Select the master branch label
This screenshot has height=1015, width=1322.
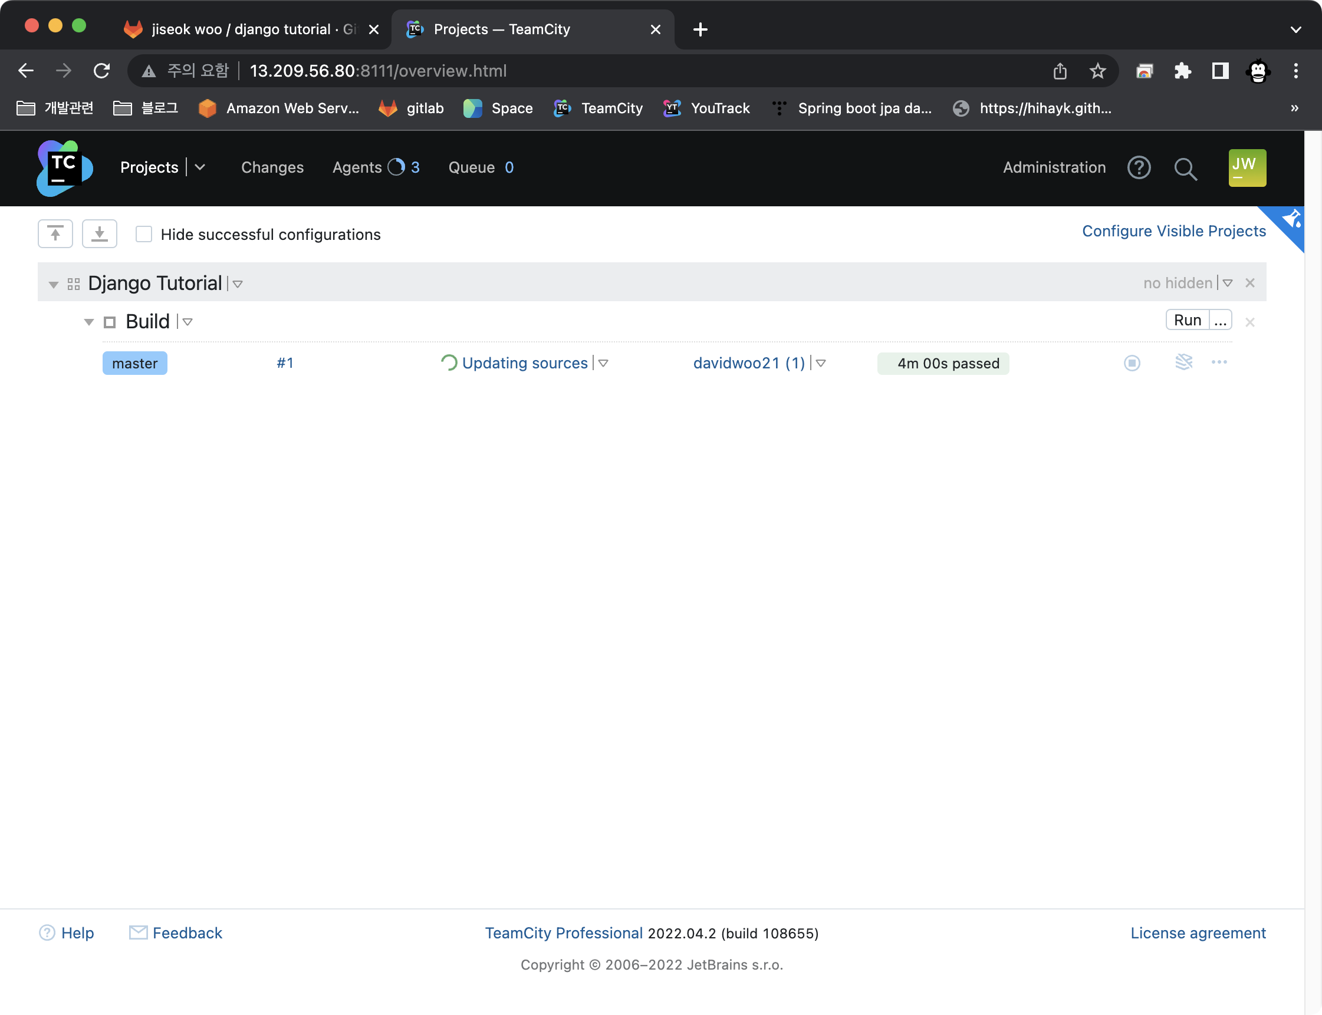(x=135, y=363)
